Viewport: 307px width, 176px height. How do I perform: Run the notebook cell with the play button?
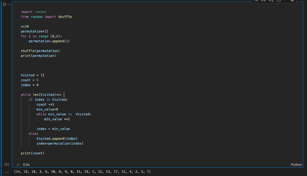pos(4,4)
